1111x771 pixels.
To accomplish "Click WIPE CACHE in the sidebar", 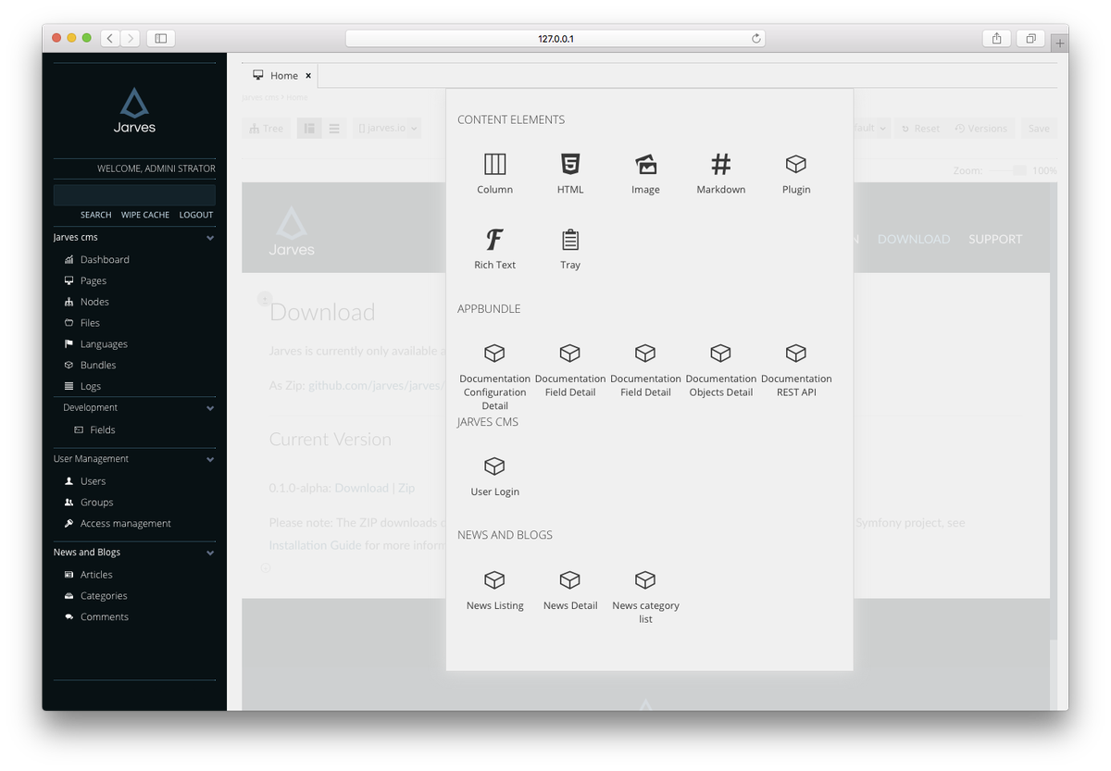I will (145, 215).
